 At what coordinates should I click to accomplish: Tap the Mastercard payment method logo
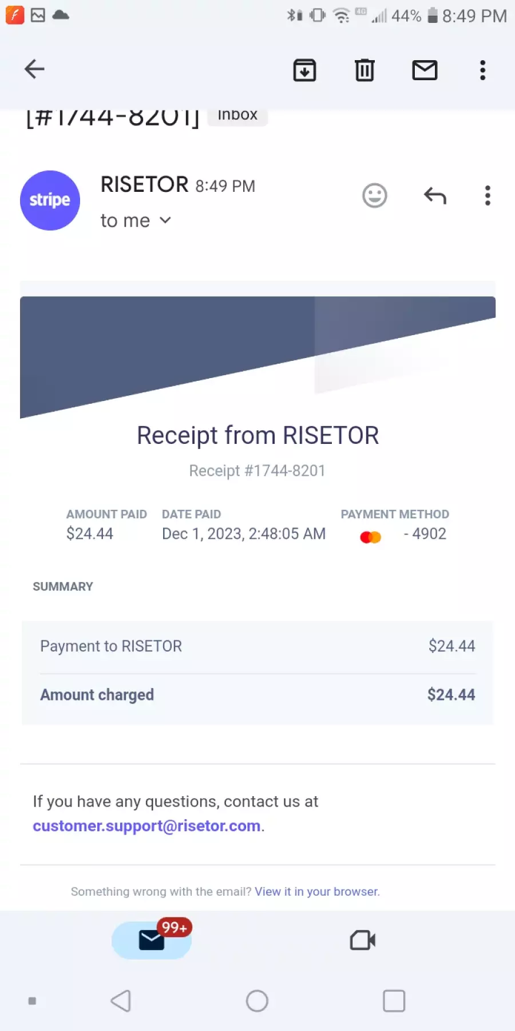click(371, 537)
